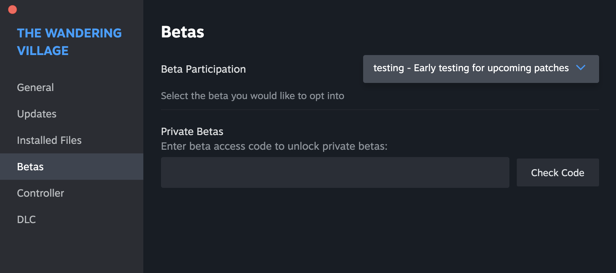Click THE WANDERING VILLAGE game title
Image resolution: width=616 pixels, height=273 pixels.
click(x=69, y=42)
